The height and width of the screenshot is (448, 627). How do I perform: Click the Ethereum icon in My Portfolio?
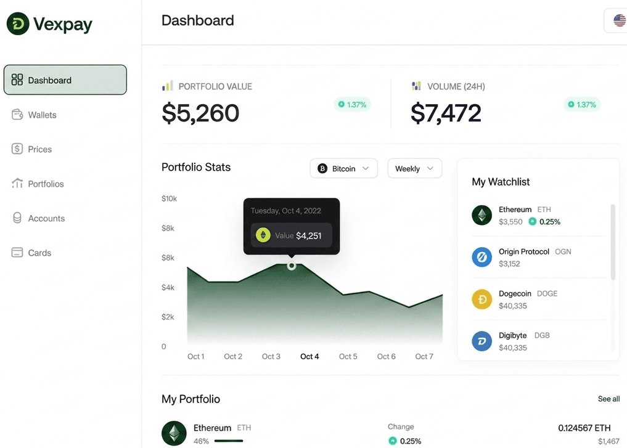tap(174, 433)
